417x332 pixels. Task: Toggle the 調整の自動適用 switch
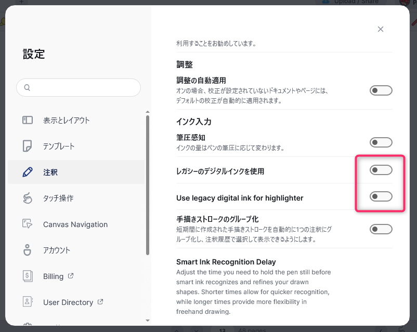(x=381, y=91)
